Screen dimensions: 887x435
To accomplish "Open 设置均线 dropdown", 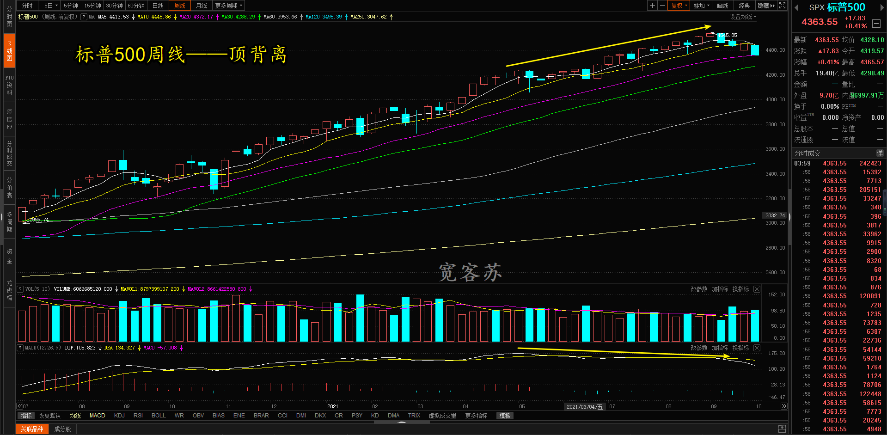I will tap(743, 17).
